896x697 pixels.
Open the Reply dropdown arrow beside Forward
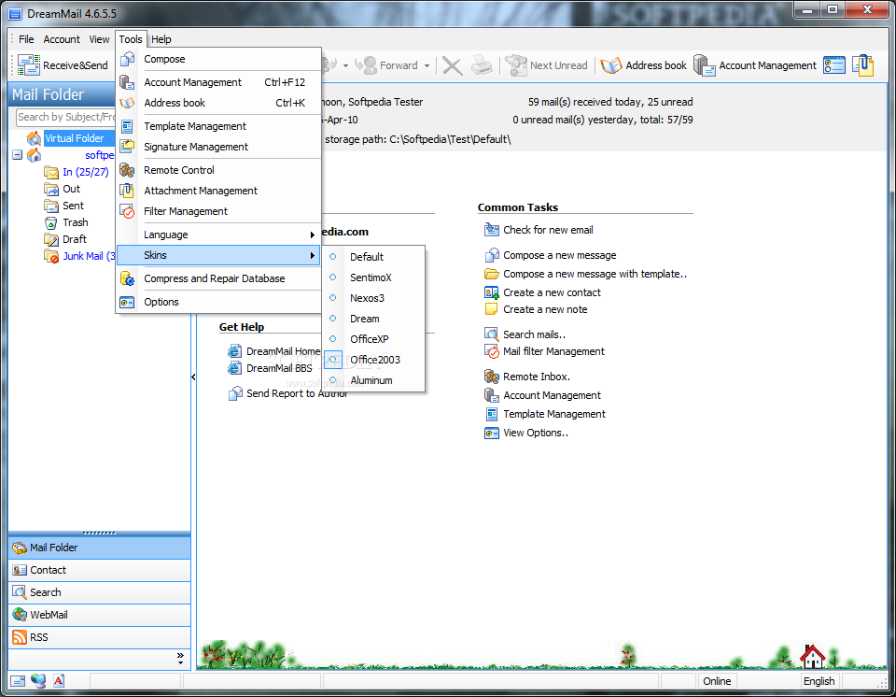coord(345,65)
